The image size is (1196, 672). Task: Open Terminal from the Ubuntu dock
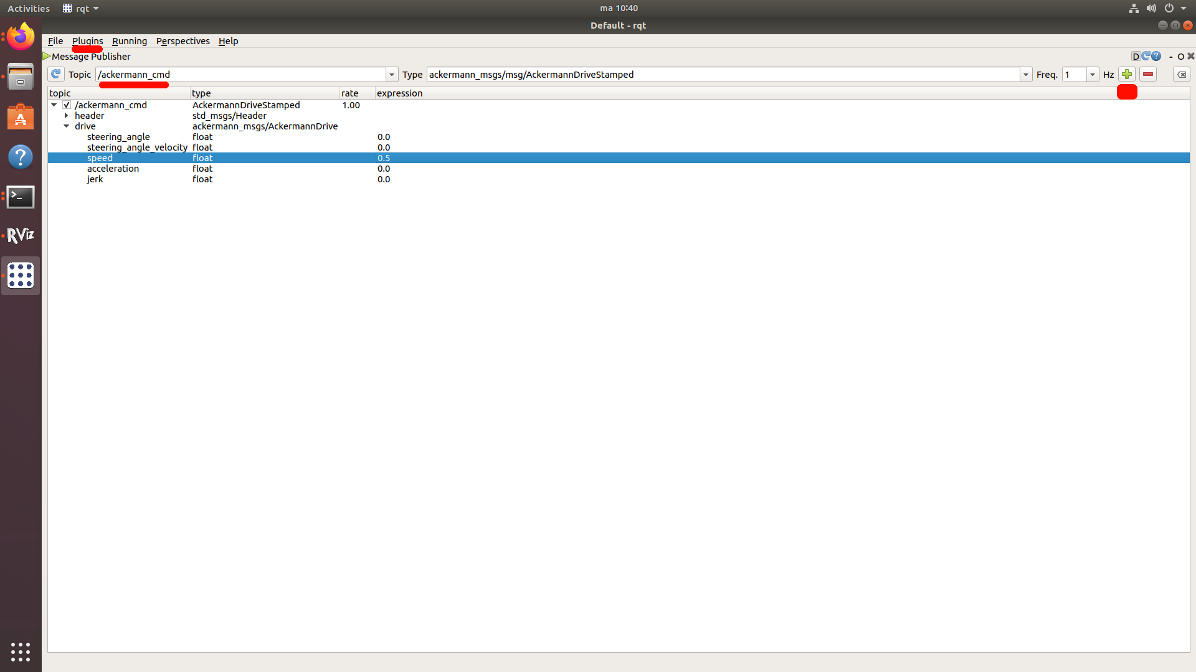21,197
